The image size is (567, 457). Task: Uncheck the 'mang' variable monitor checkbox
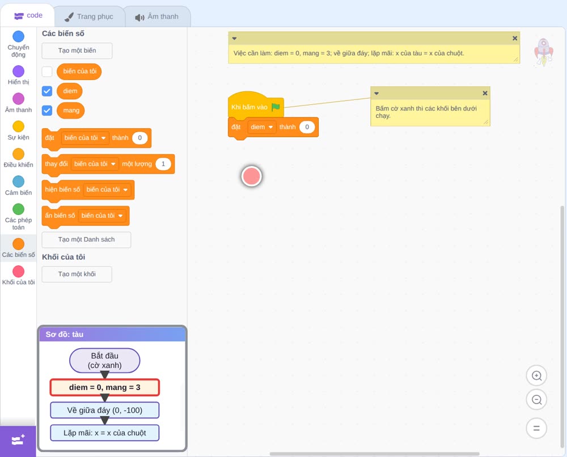click(47, 110)
